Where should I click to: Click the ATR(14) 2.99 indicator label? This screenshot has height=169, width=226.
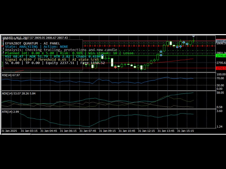tap(10, 112)
